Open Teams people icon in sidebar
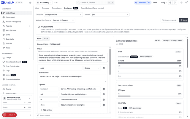Viewport: 190px width, 119px height. (x=4, y=89)
